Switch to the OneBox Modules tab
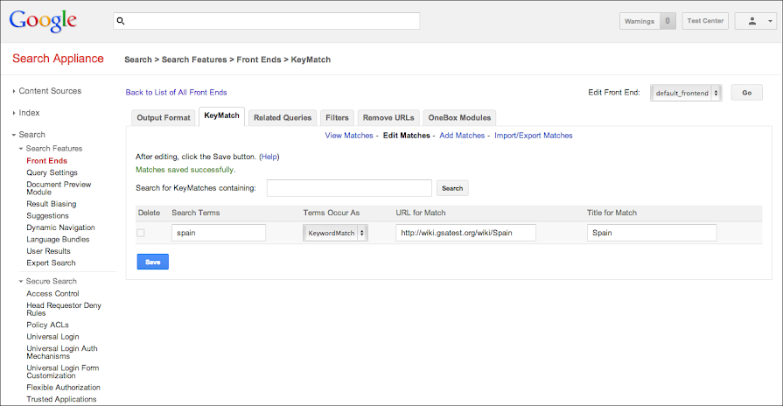The width and height of the screenshot is (783, 406). (459, 118)
